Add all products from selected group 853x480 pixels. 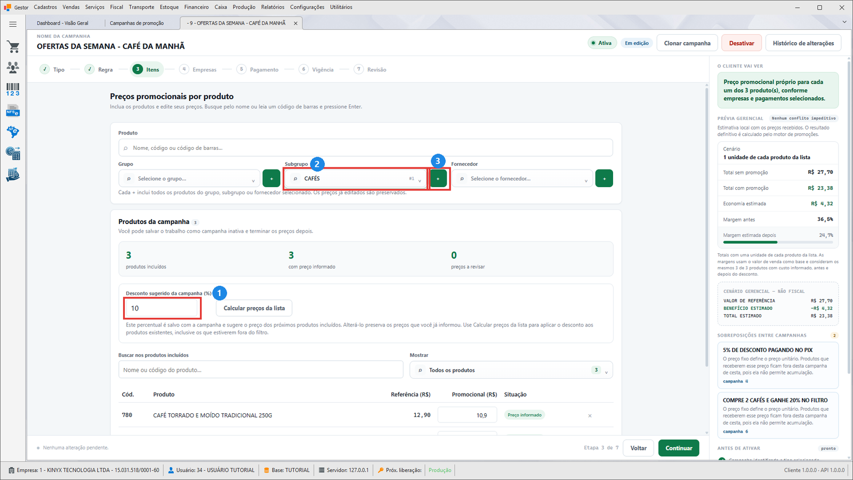(x=271, y=179)
